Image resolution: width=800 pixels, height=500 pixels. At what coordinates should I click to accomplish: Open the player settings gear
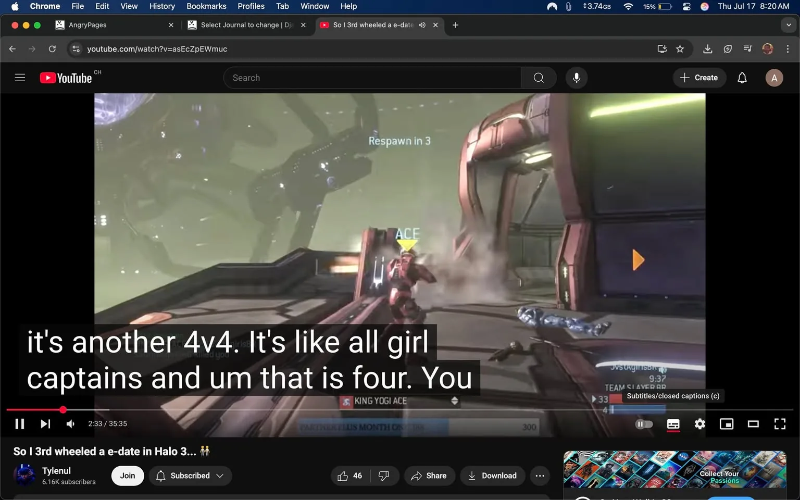699,423
